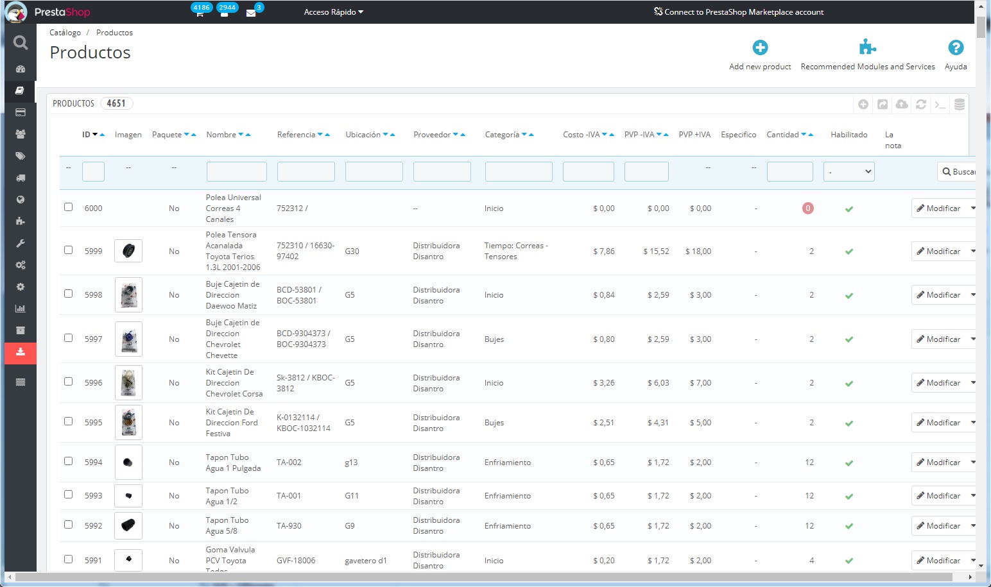Open the shopping cart orders icon in header
Viewport: 991px width, 587px height.
200,13
